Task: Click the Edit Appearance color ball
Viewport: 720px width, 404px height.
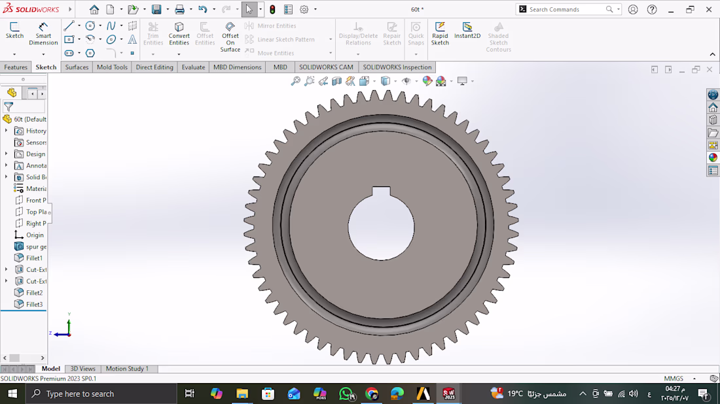Action: tap(427, 81)
